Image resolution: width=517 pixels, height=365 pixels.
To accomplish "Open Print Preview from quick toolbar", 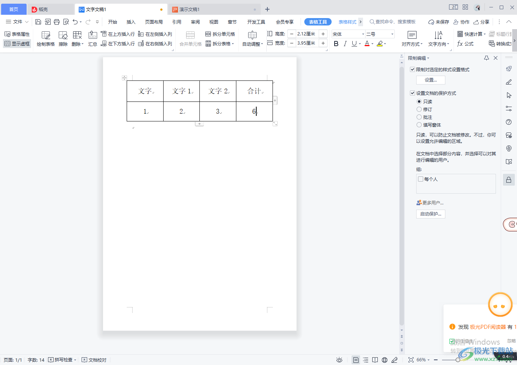I will pyautogui.click(x=66, y=22).
